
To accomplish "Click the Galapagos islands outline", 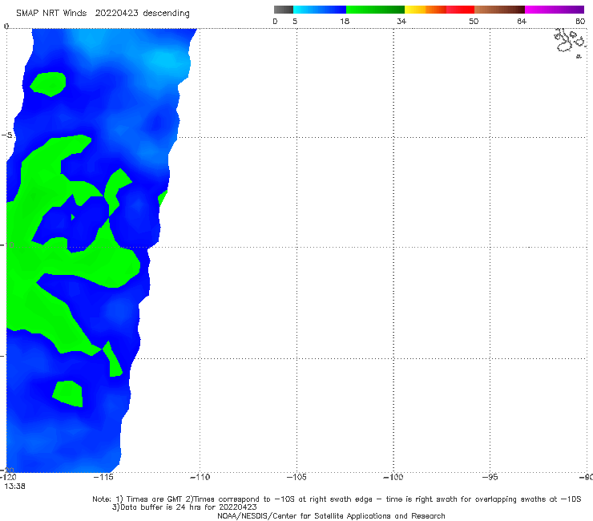I will [x=571, y=42].
